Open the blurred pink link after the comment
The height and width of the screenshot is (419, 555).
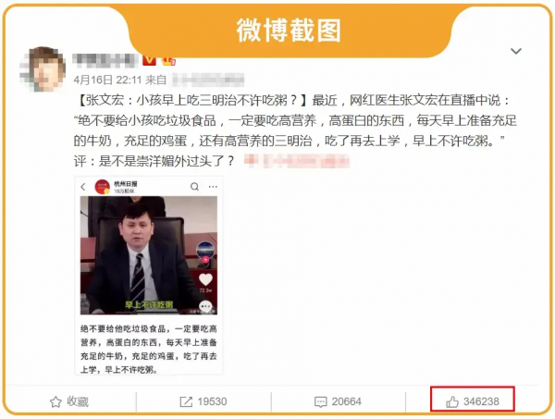(x=297, y=161)
